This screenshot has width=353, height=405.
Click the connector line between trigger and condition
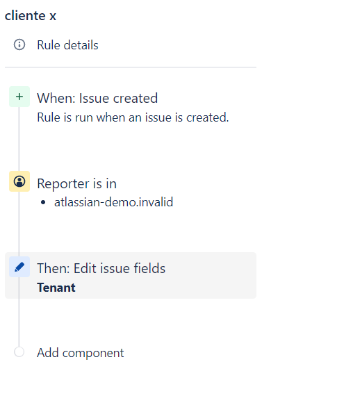[19, 139]
